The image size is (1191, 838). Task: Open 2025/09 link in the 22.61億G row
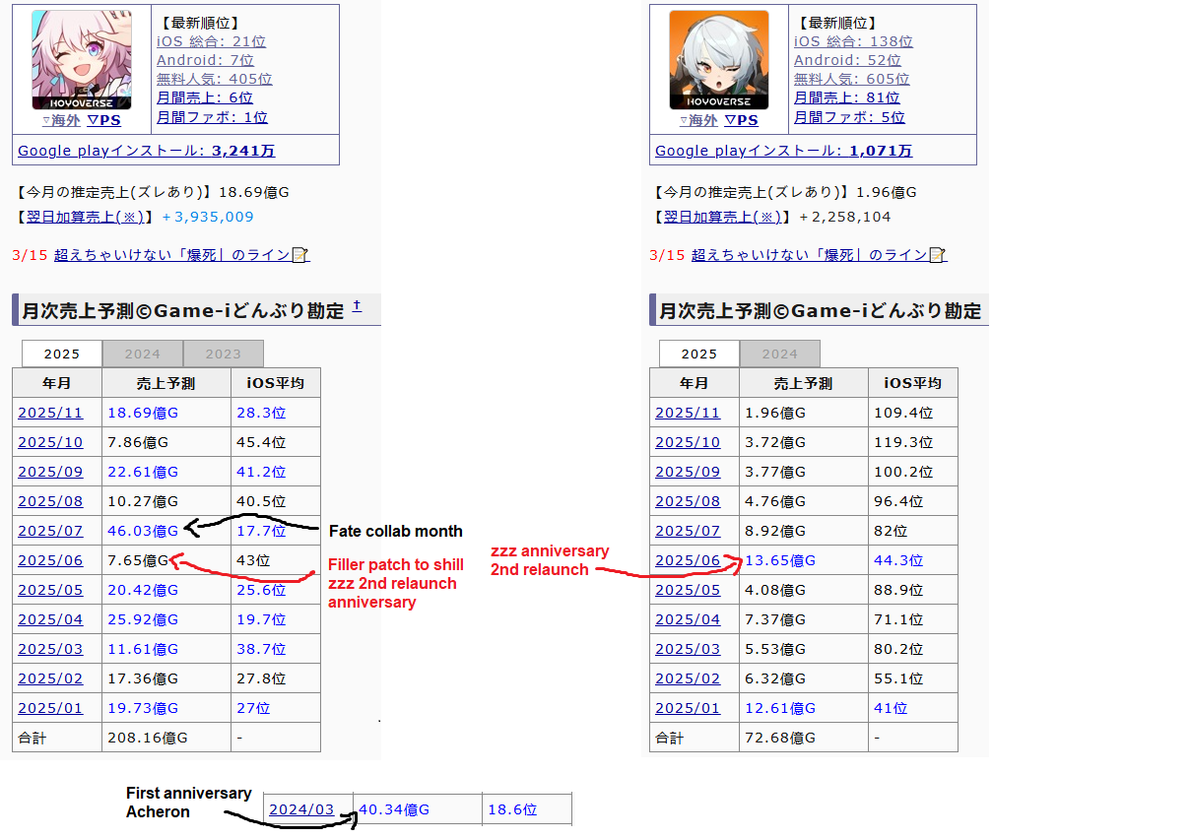coord(50,472)
